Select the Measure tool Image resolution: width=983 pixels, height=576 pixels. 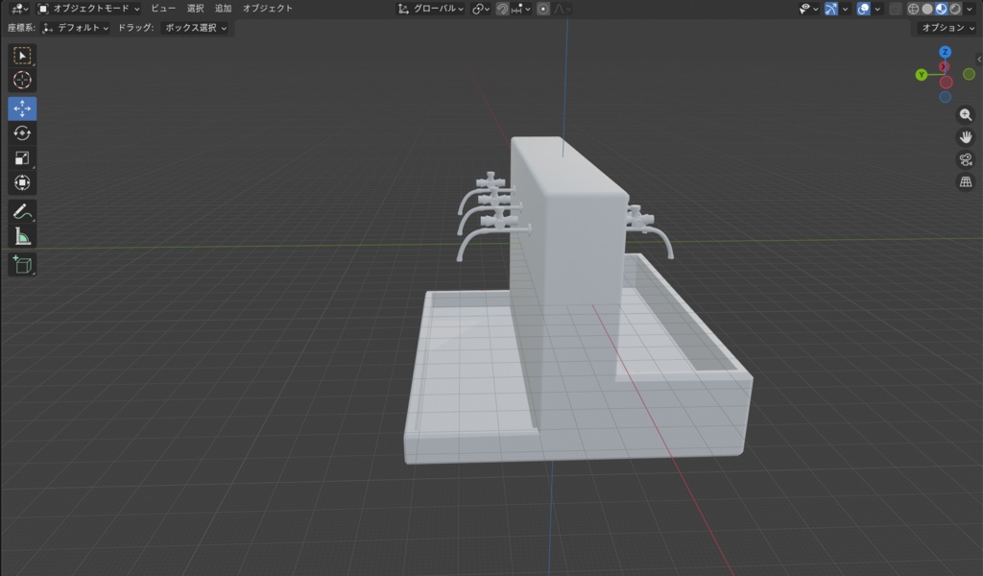click(x=22, y=236)
